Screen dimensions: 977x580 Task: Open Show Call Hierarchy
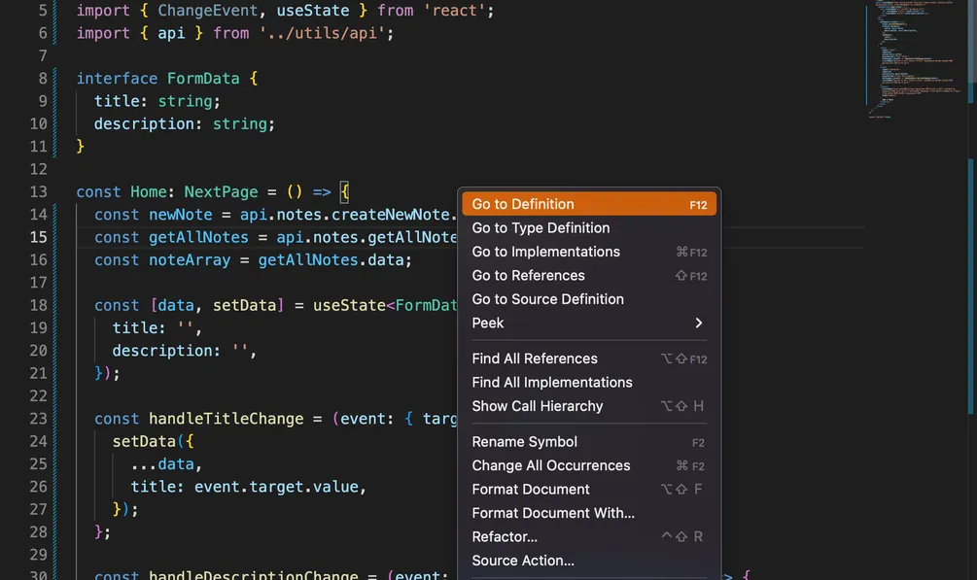(589, 406)
